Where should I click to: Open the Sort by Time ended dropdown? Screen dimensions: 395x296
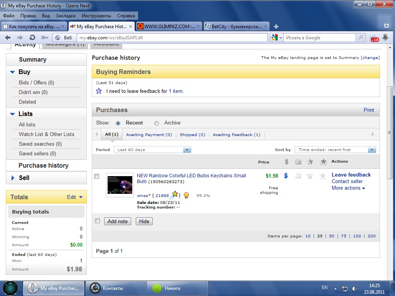[335, 150]
